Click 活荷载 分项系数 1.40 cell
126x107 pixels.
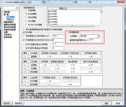coord(44,65)
